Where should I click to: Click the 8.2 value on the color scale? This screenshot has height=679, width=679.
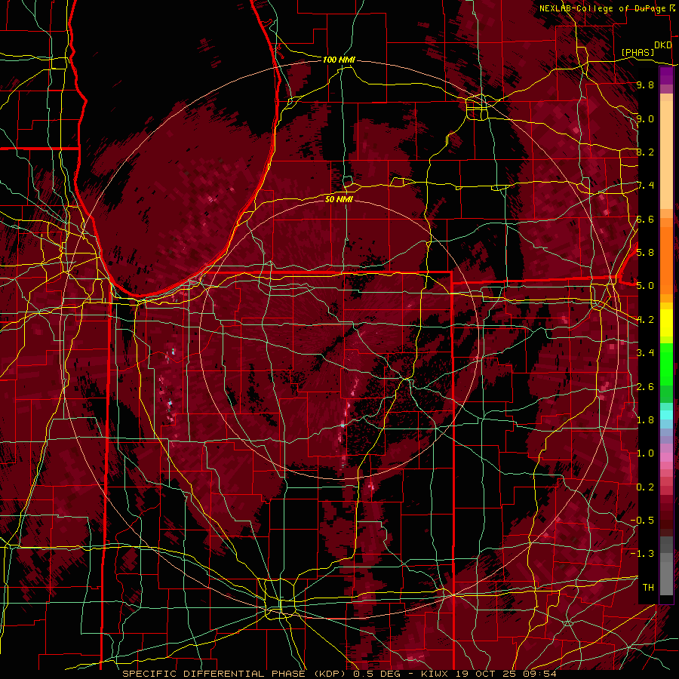pyautogui.click(x=645, y=152)
